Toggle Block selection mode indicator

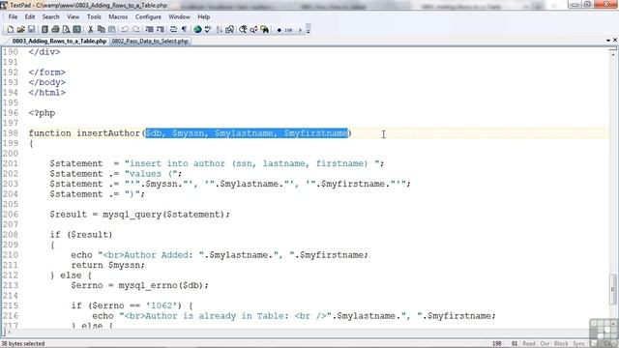pyautogui.click(x=561, y=344)
